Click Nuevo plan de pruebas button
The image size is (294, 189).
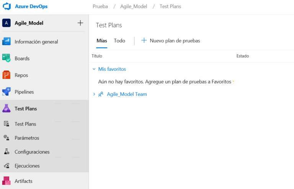coord(171,41)
